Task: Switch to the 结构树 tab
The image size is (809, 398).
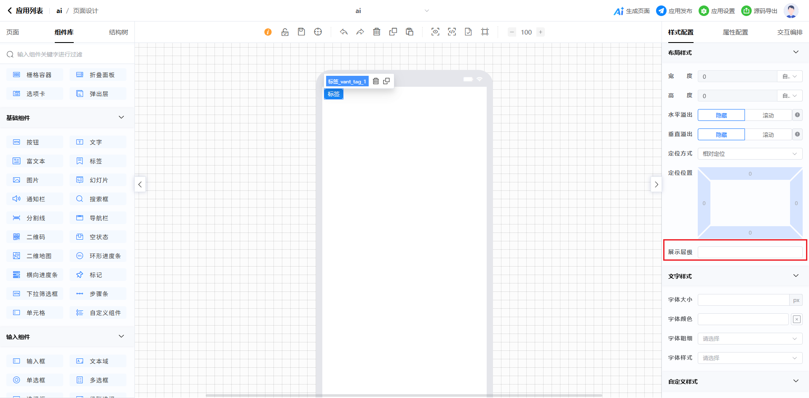Action: [x=118, y=32]
